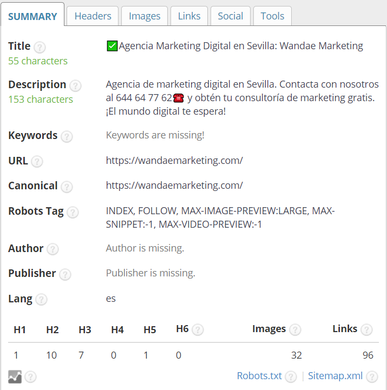The image size is (387, 390).
Task: Click the help icon next to the Images count
Action: pyautogui.click(x=295, y=330)
